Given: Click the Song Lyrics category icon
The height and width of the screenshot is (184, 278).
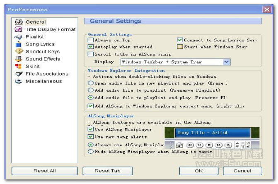Looking at the screenshot, I should click(x=18, y=44).
